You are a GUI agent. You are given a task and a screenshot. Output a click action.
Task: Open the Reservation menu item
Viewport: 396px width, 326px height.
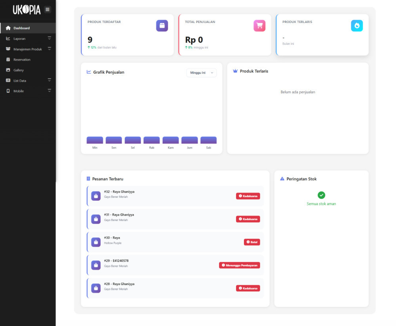point(22,59)
